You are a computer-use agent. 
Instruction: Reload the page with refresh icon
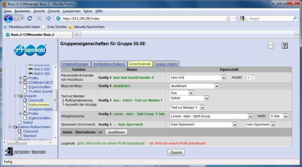coord(30,19)
